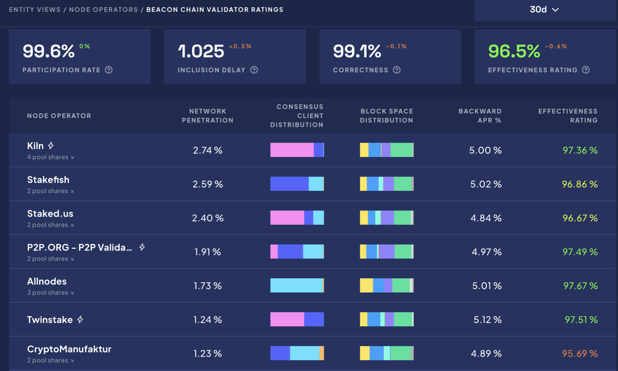Open the 30d time range dropdown
Viewport: 618px width, 371px height.
pyautogui.click(x=544, y=10)
